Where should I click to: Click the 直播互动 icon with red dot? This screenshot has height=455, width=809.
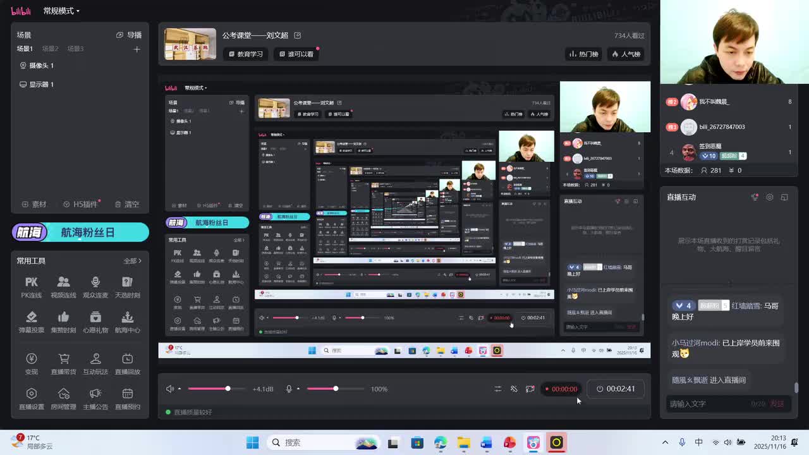tap(755, 197)
